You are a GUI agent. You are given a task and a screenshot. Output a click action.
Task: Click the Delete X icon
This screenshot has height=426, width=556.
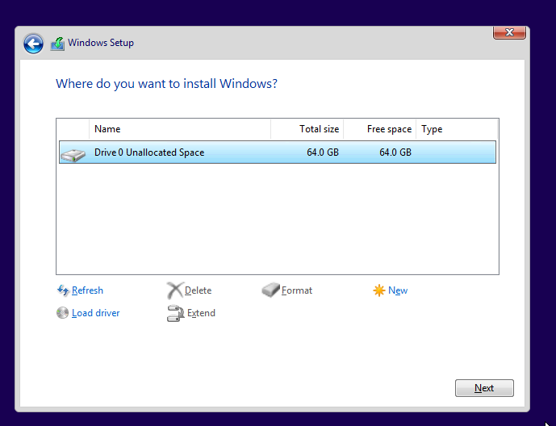(175, 290)
